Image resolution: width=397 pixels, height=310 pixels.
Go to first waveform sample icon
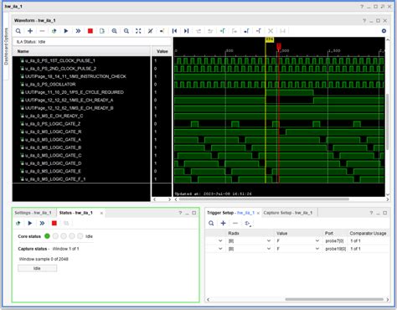(x=174, y=31)
